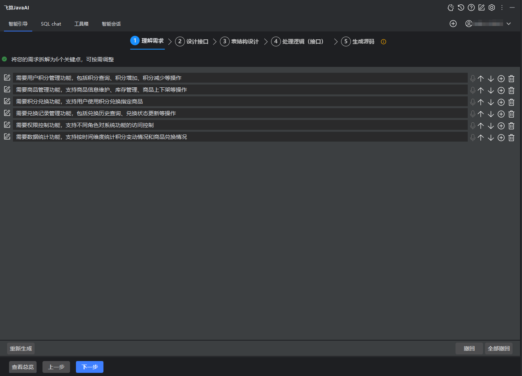Viewport: 522px width, 376px height.
Task: Click into the 积分兑换功能 text field
Action: (x=240, y=101)
